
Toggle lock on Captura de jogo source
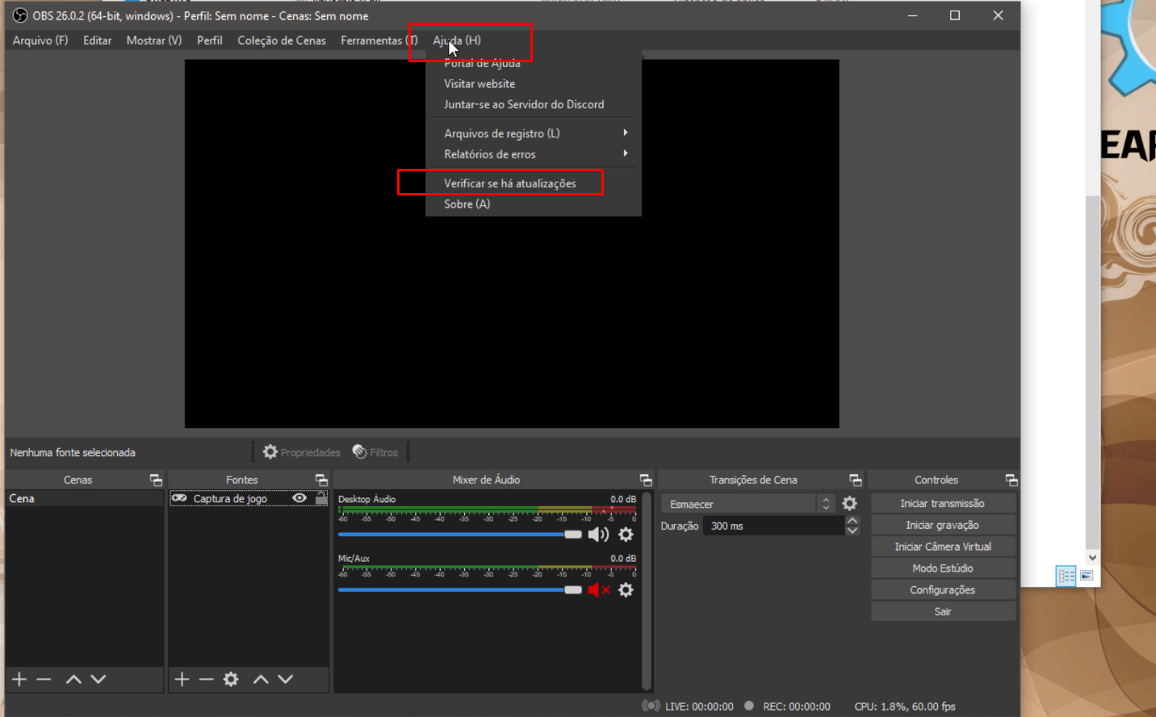click(321, 498)
